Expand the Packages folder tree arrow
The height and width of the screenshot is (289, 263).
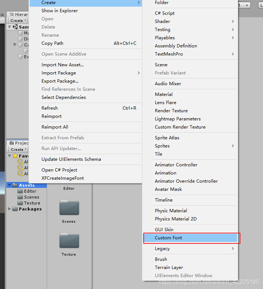9,209
